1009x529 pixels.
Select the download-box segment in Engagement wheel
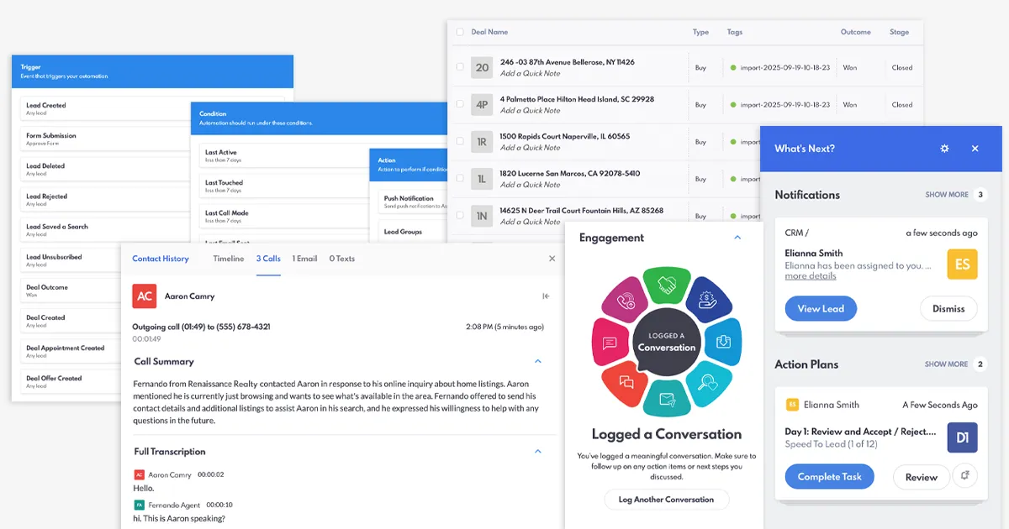(x=723, y=342)
